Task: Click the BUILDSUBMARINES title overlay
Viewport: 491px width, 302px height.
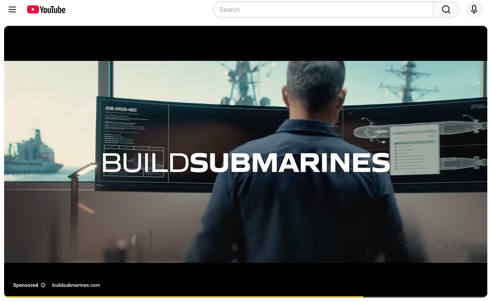Action: point(246,162)
